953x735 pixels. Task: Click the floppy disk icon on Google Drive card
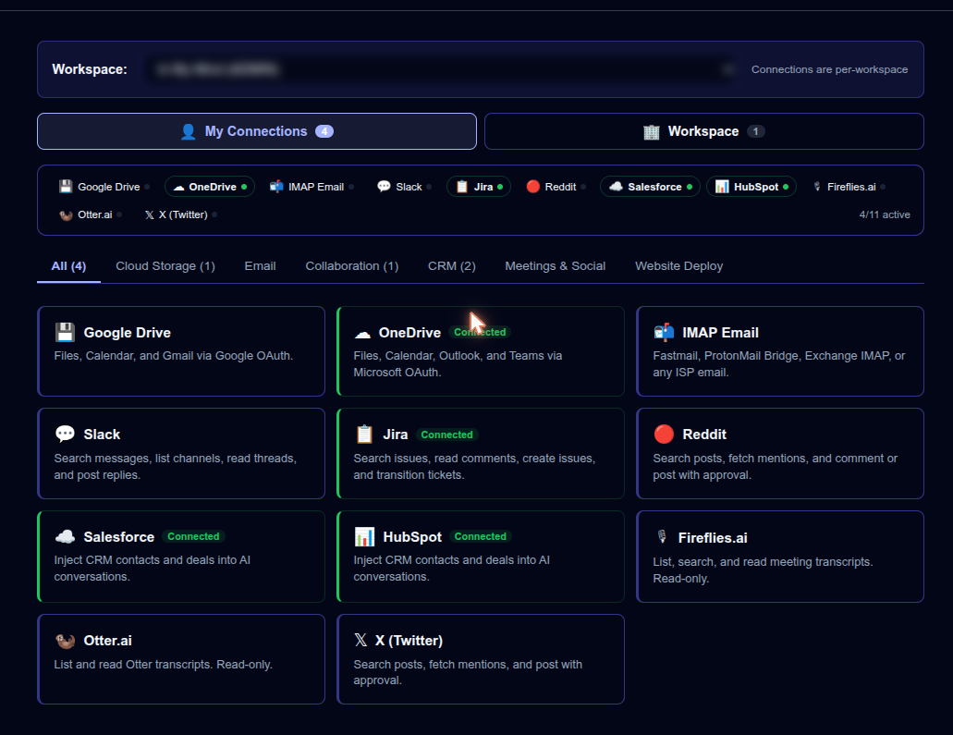65,333
